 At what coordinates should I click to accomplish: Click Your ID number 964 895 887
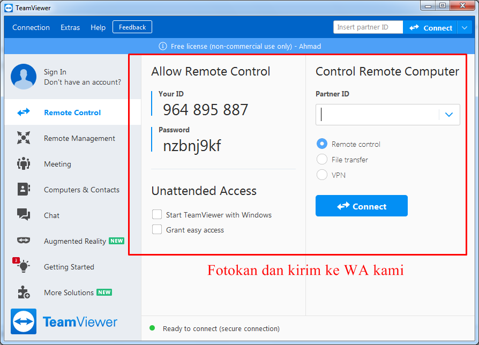tap(206, 110)
